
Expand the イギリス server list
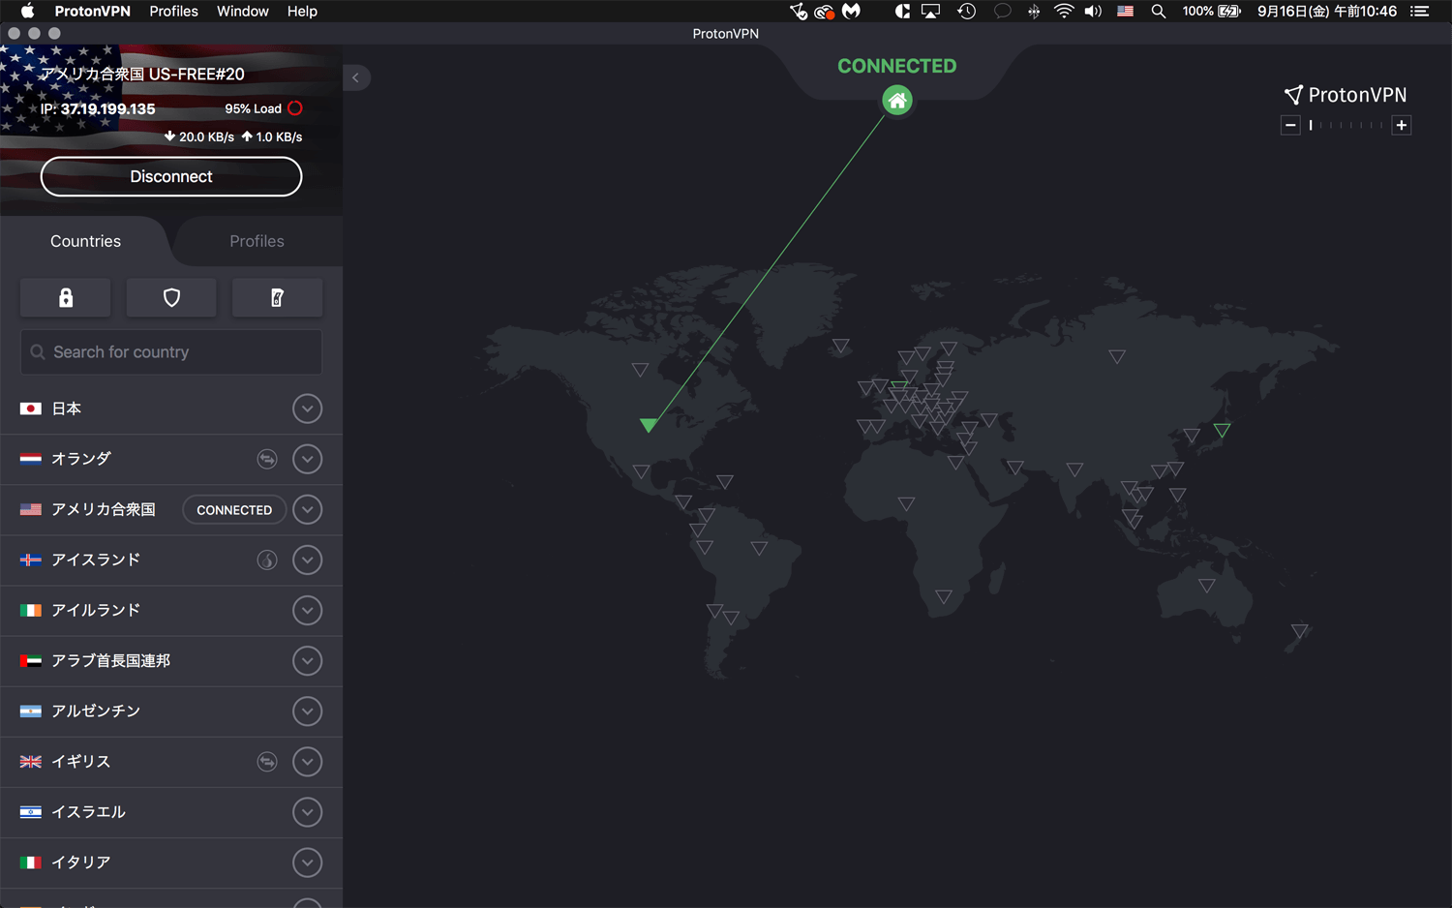pyautogui.click(x=307, y=762)
